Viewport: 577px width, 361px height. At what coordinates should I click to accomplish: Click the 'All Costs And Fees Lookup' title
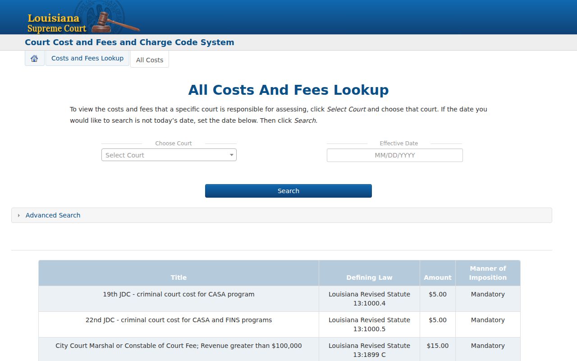pos(288,90)
